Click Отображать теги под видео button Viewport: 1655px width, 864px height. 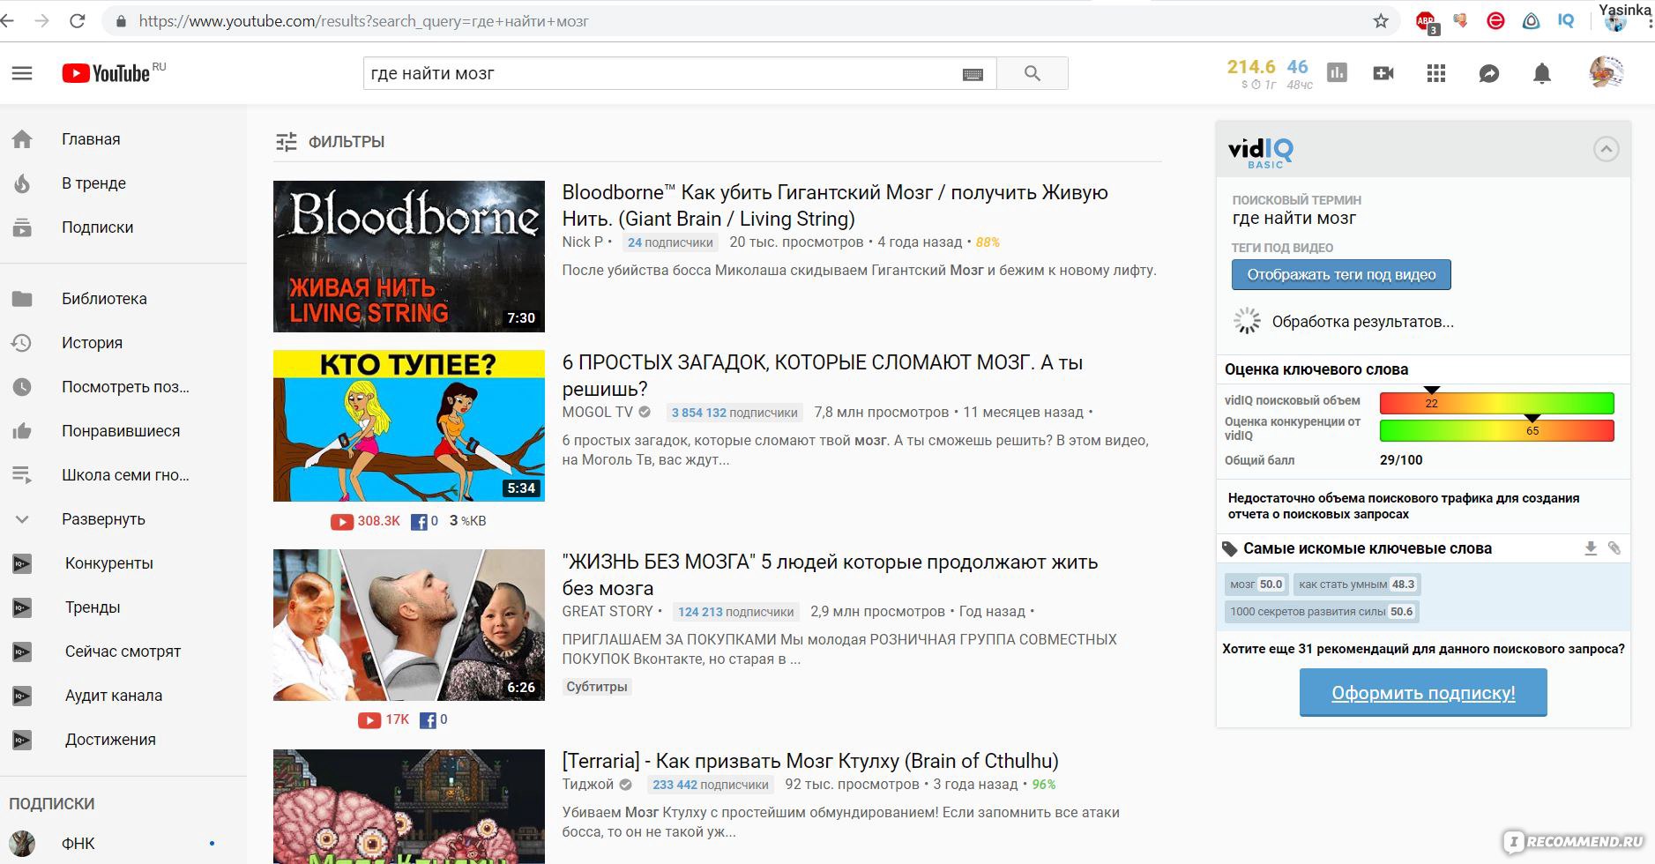(1341, 274)
